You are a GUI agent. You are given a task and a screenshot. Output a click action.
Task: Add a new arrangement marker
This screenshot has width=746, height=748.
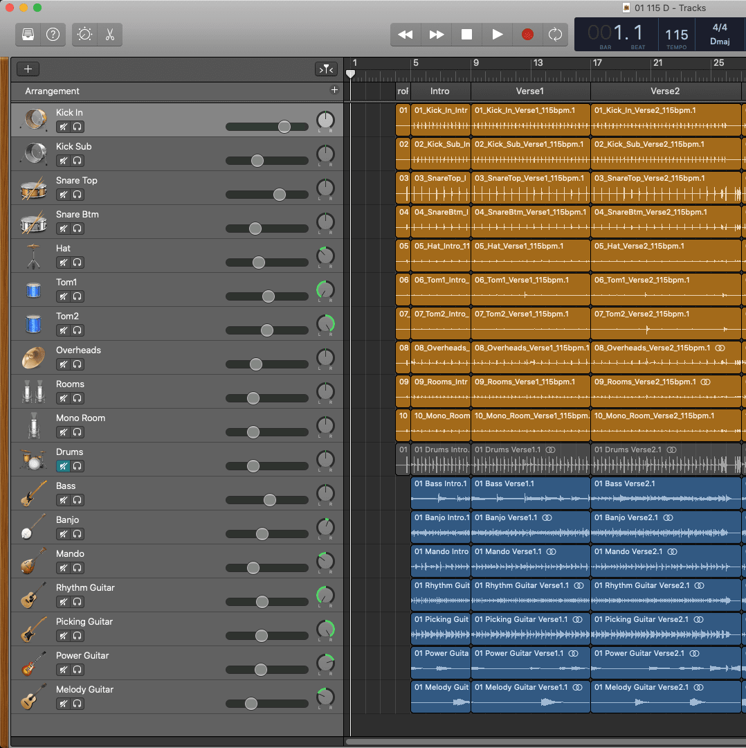coord(334,90)
